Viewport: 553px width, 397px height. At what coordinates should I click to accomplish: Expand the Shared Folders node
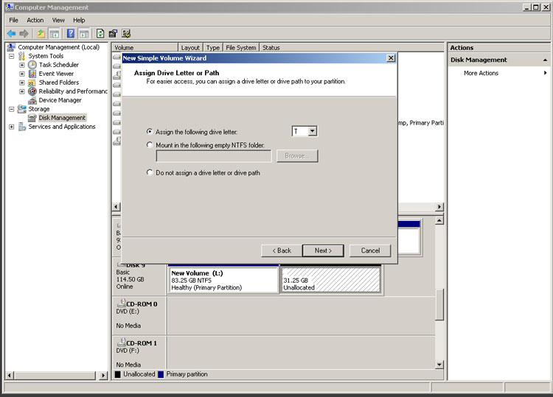pos(22,82)
